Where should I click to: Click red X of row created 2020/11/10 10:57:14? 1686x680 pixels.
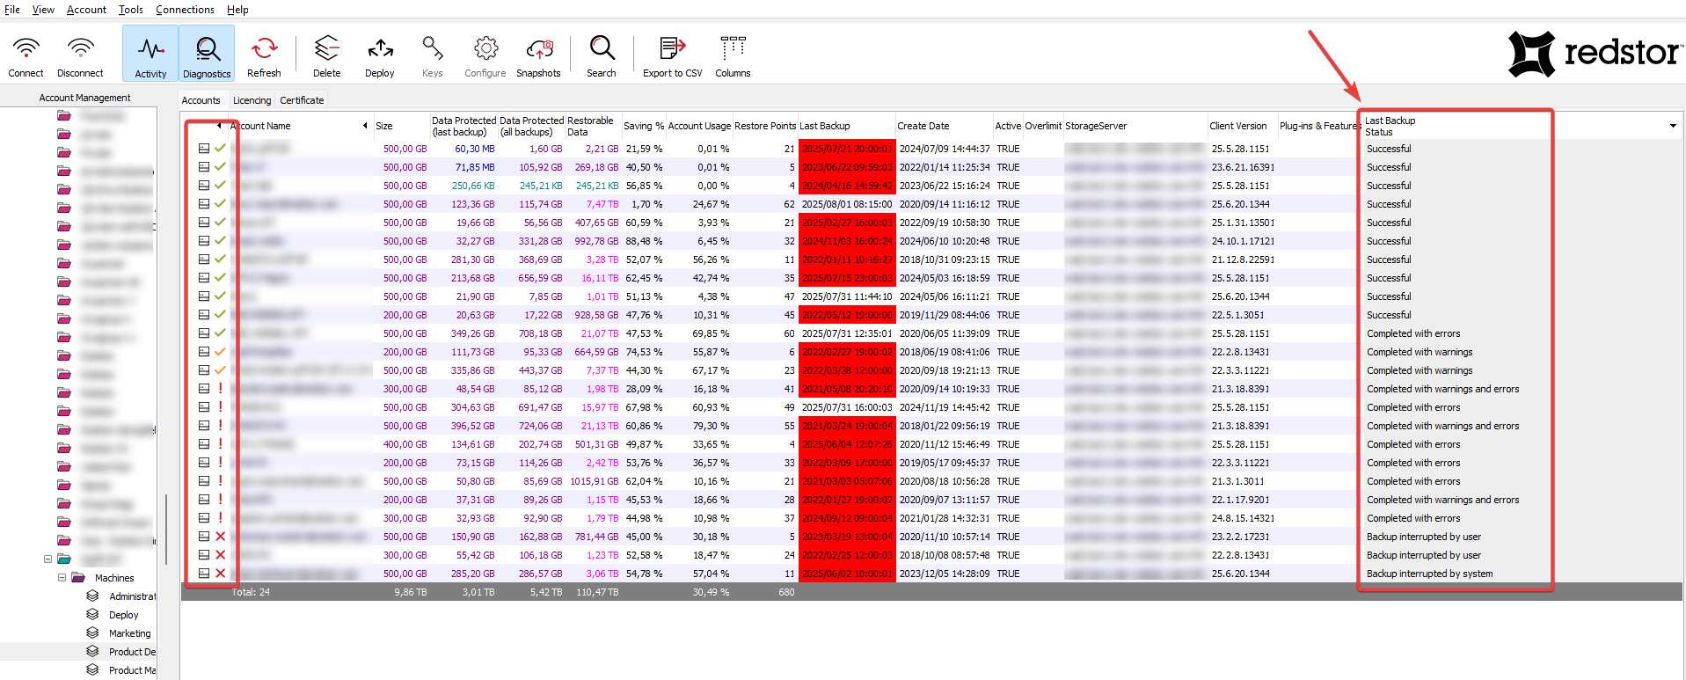(220, 537)
